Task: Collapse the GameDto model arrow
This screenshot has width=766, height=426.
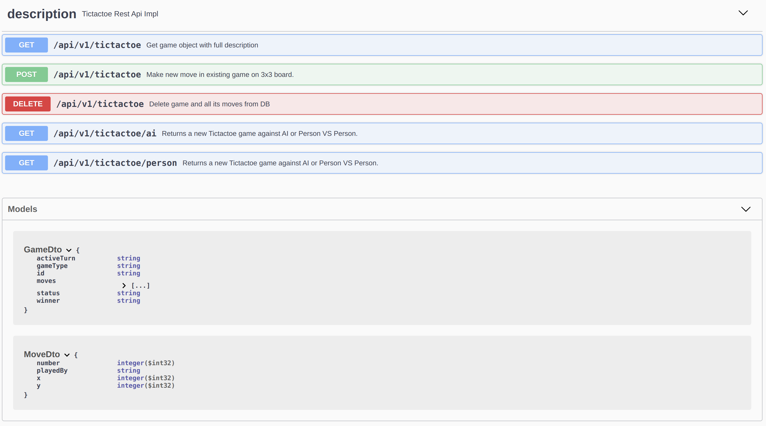Action: 69,250
